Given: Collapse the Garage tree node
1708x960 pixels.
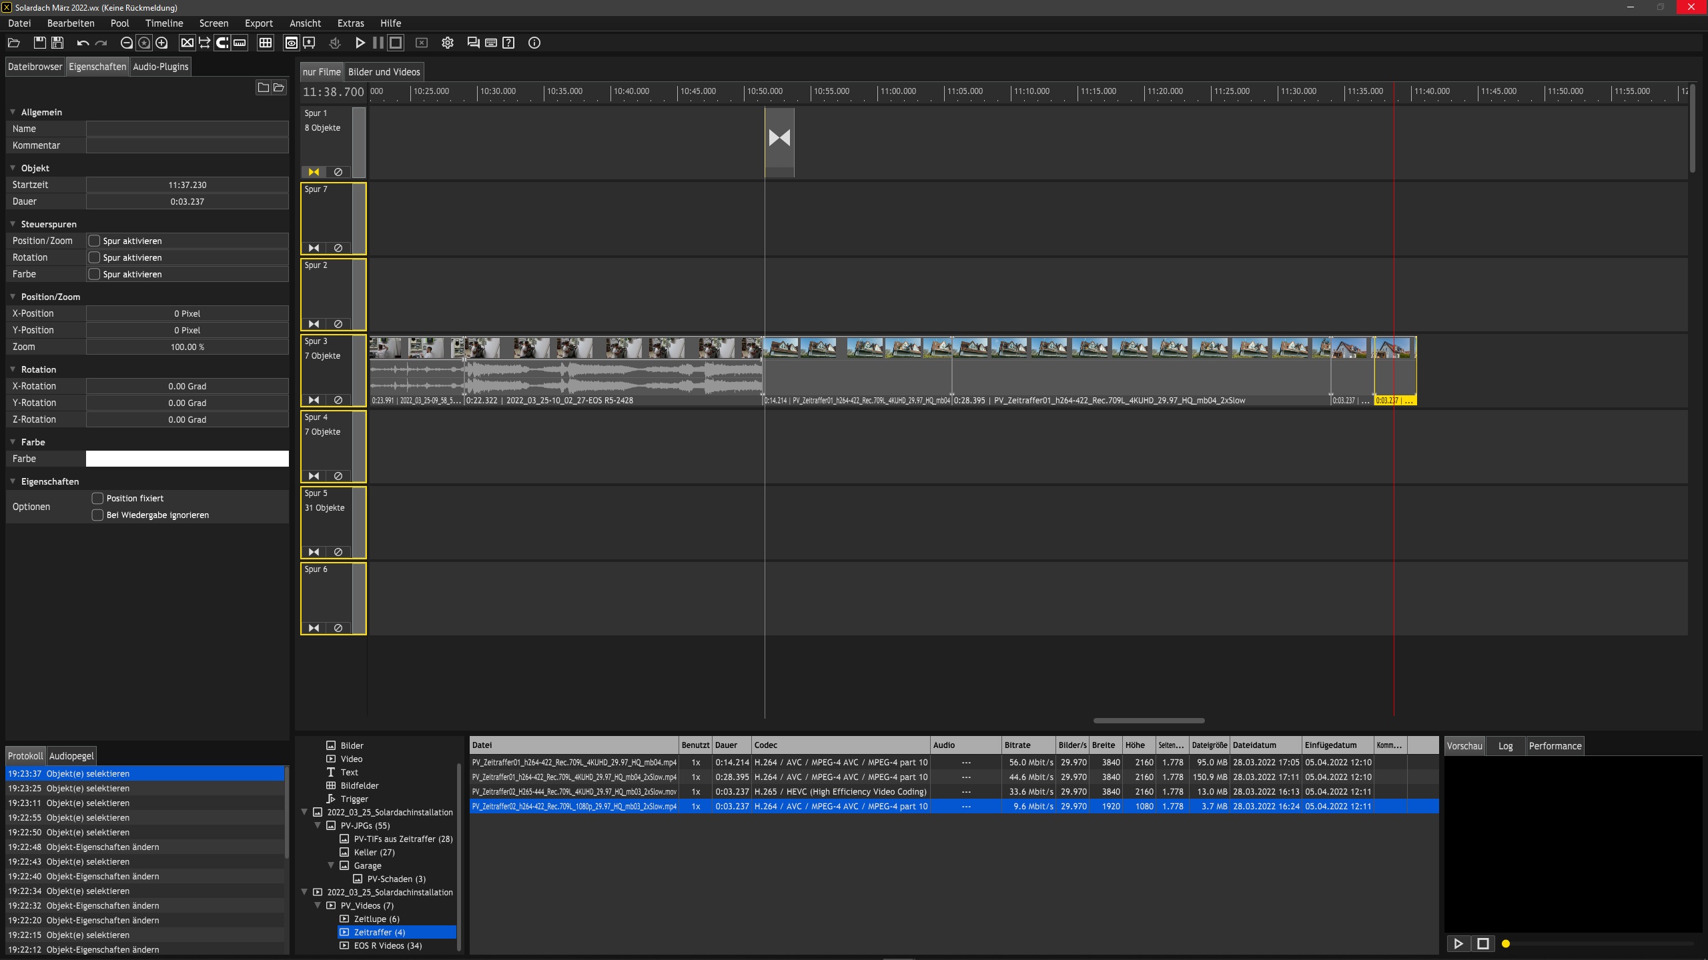Looking at the screenshot, I should pyautogui.click(x=331, y=865).
